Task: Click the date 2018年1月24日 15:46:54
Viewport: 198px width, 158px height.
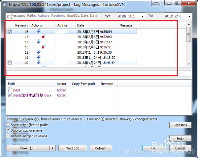Action: [x=96, y=63]
